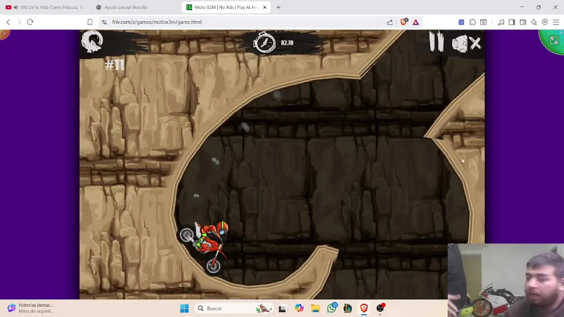The image size is (564, 317).
Task: Click the level number #11 label
Action: tap(115, 65)
